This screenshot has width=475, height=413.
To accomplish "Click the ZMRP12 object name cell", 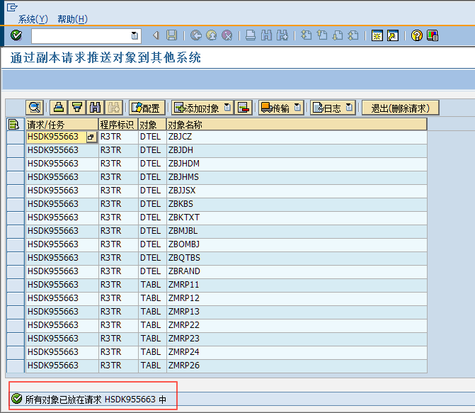I will (x=297, y=298).
